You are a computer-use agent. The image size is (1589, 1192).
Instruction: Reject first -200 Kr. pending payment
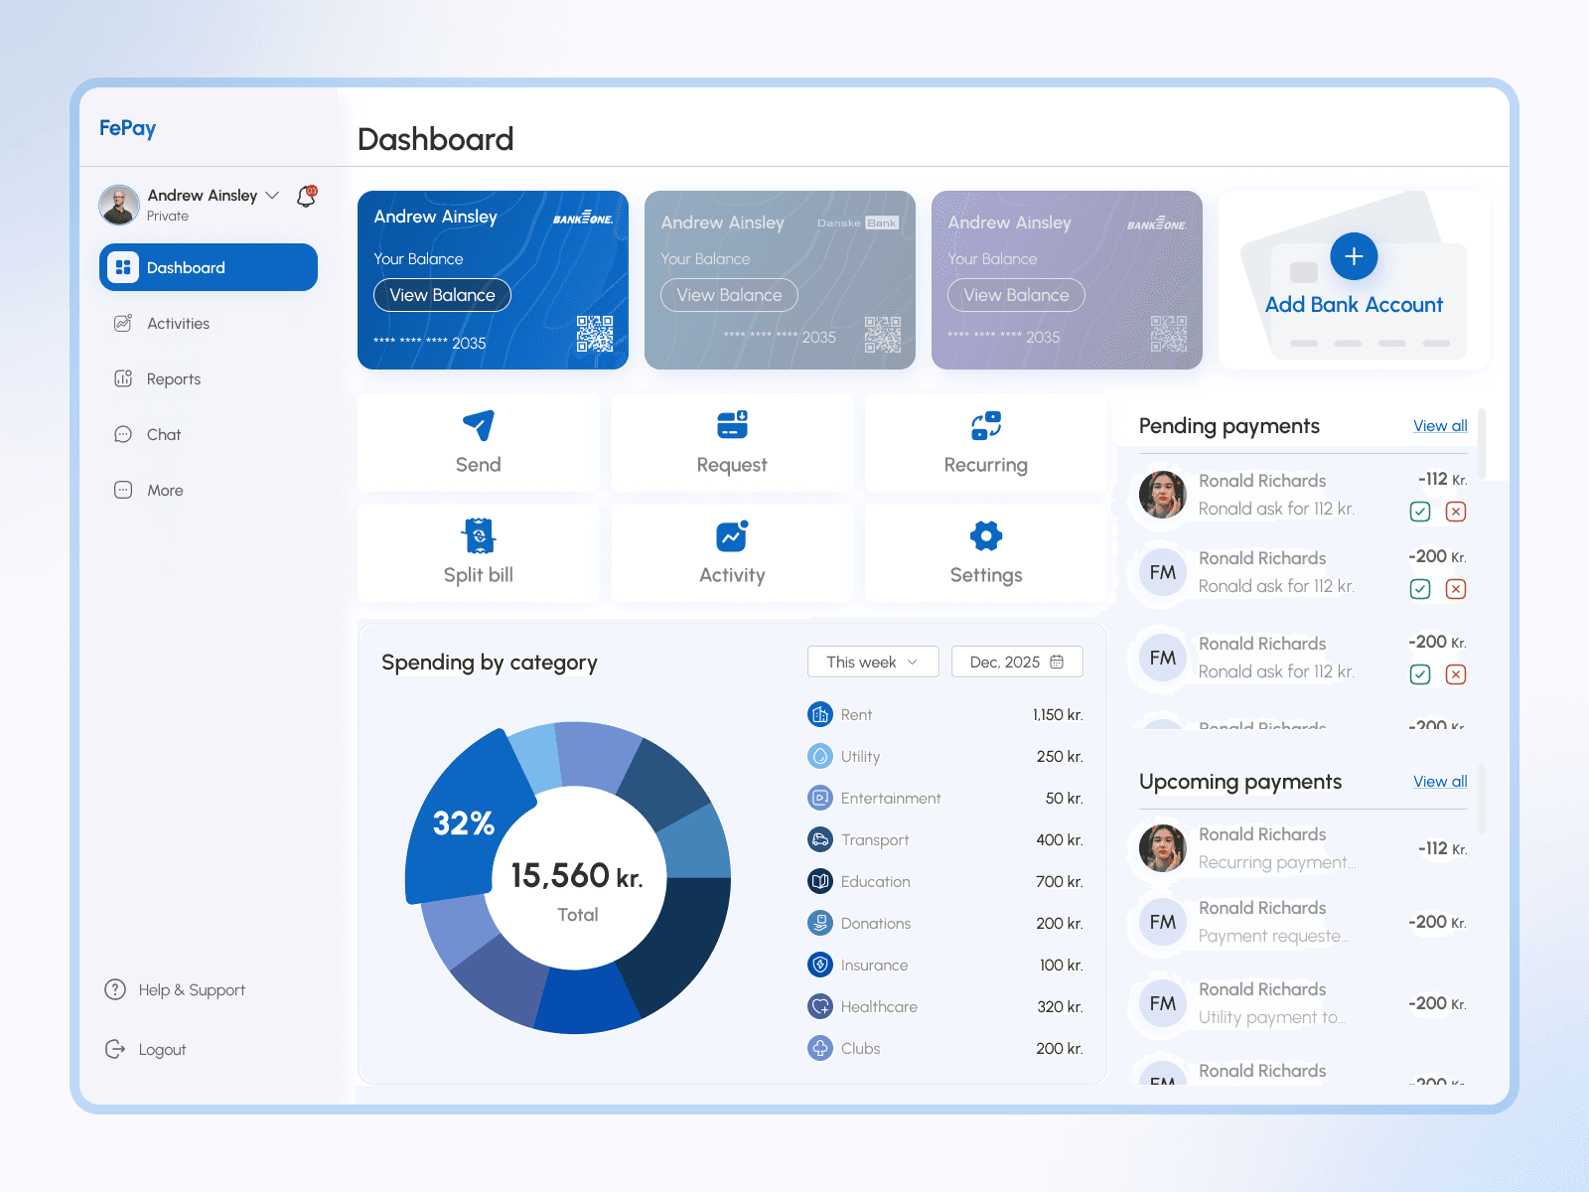point(1456,589)
